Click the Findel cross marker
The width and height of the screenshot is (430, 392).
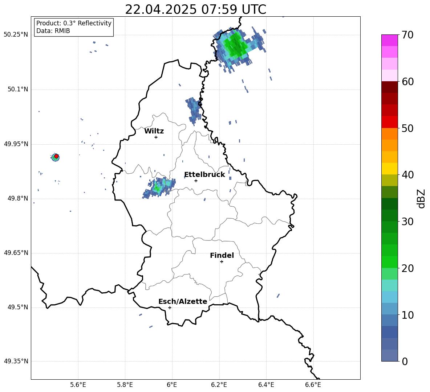(222, 262)
